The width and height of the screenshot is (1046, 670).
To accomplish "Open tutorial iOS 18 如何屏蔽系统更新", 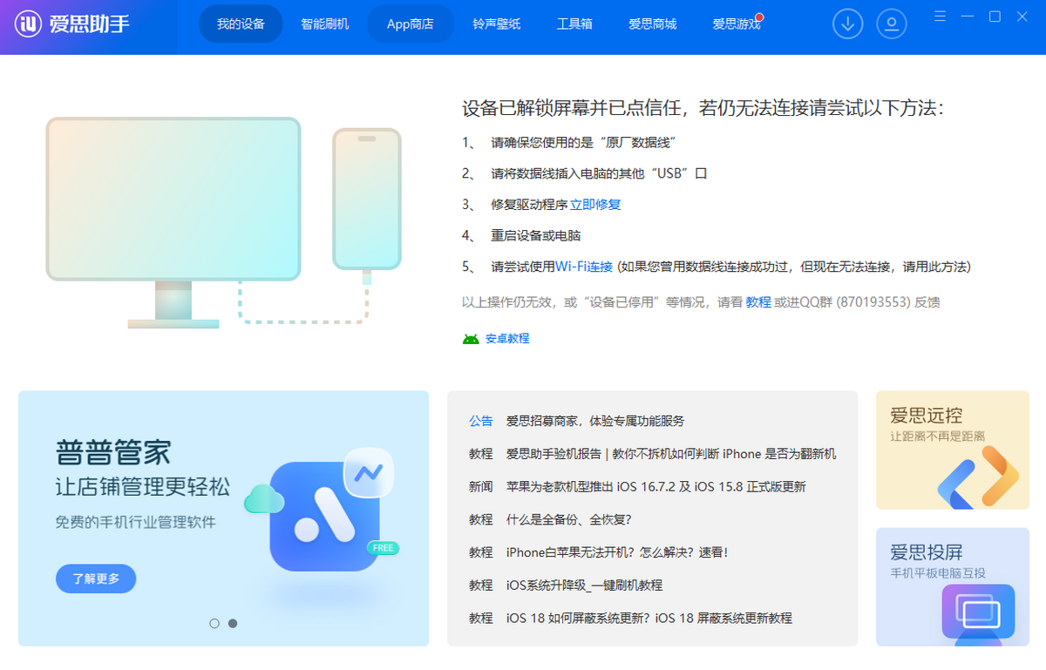I will (x=649, y=618).
